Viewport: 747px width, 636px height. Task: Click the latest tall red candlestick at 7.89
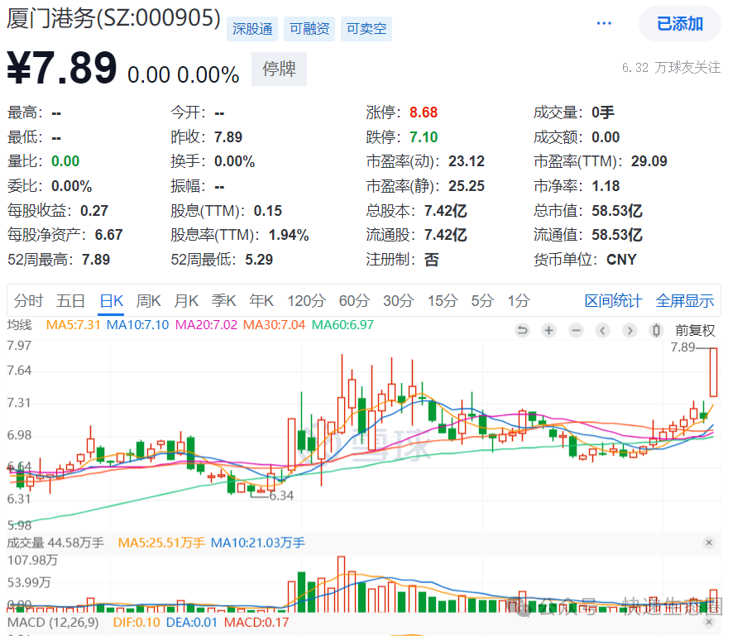[713, 372]
